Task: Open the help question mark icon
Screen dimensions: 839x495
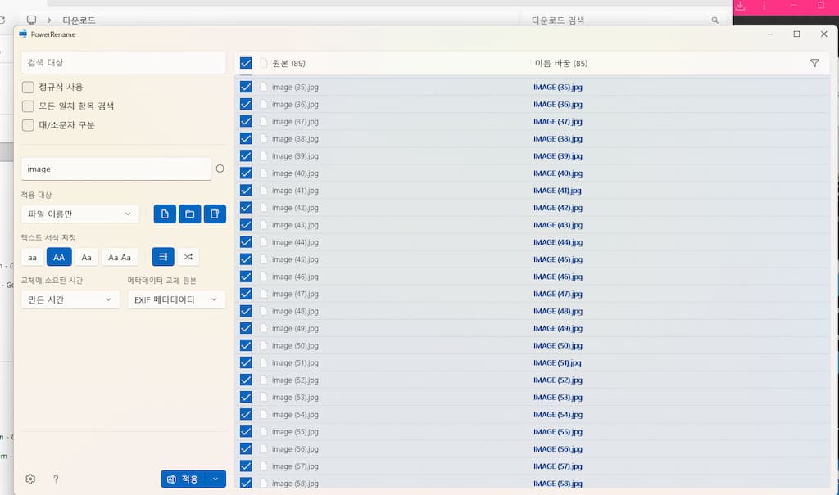Action: (x=56, y=479)
